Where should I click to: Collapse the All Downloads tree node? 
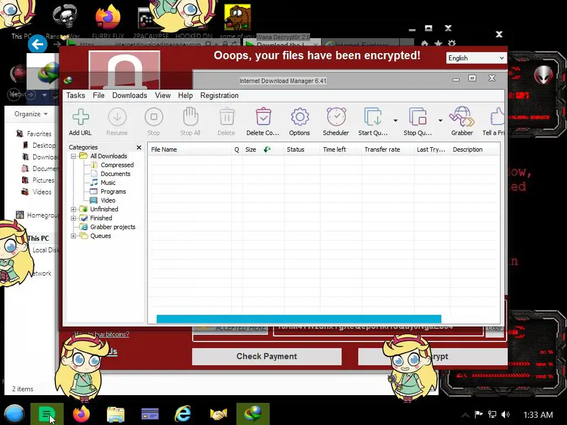[74, 156]
